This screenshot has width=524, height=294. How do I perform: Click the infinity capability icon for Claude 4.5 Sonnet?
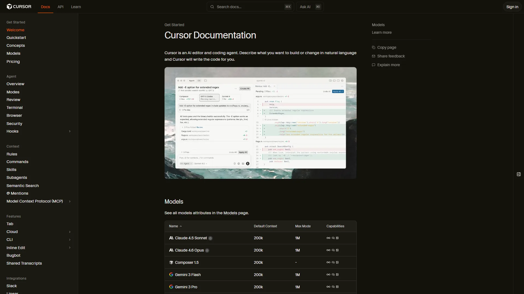coord(328,238)
